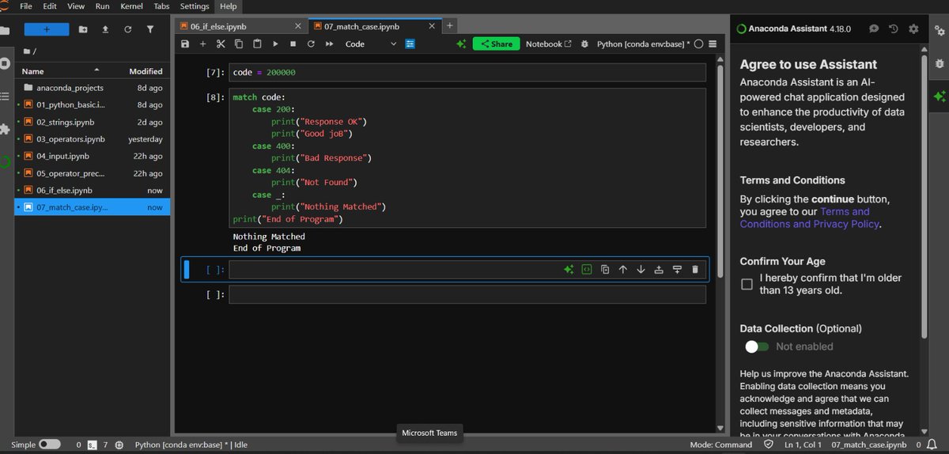Check the older than 13 confirmation box

point(747,284)
